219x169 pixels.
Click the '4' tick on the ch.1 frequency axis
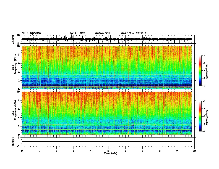pos(19,72)
